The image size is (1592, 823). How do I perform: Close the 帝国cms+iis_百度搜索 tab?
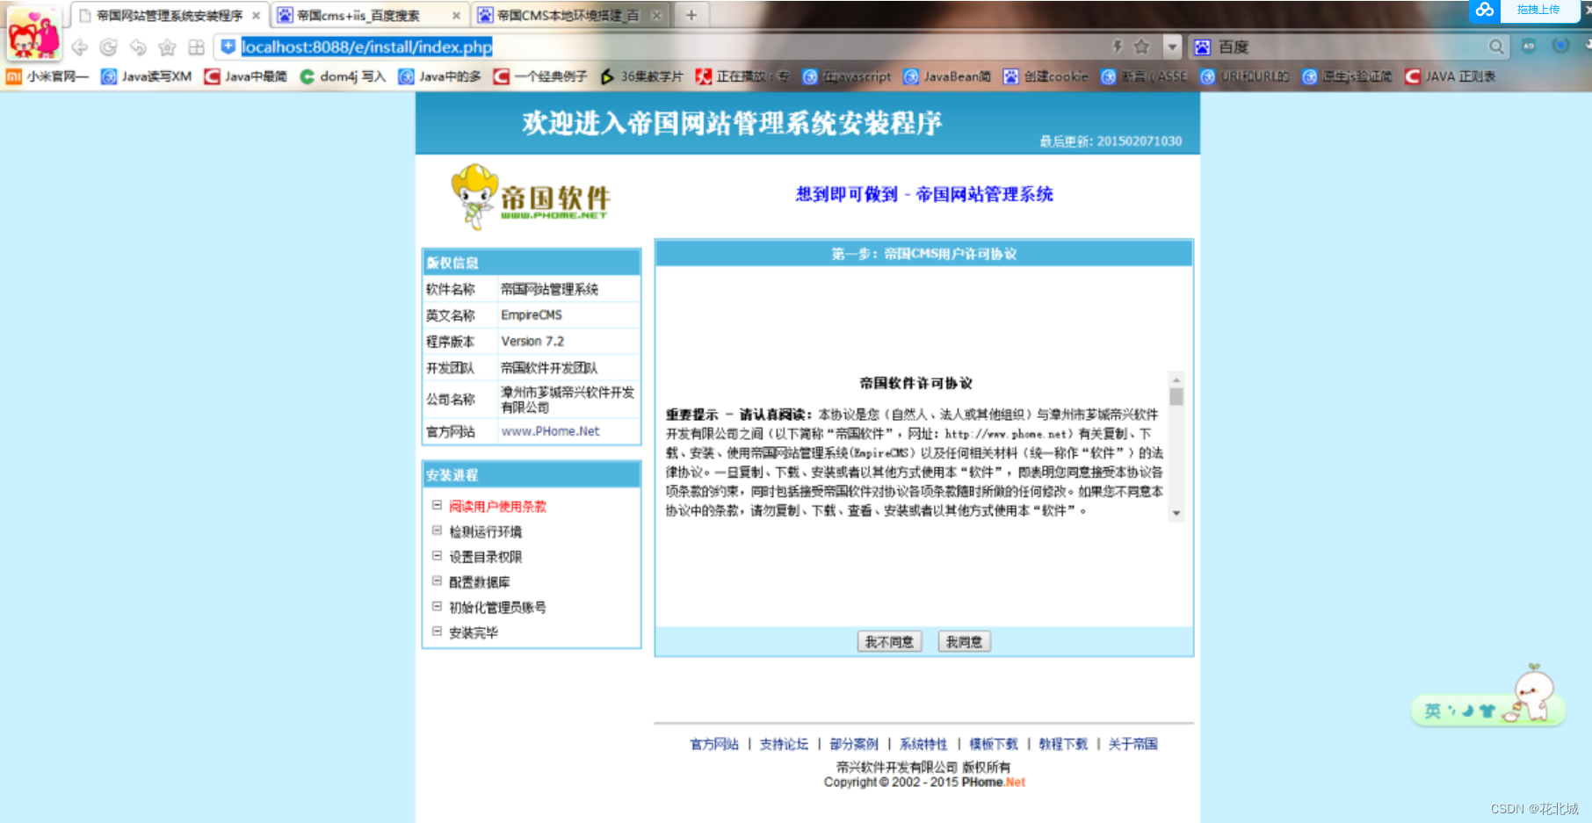coord(456,16)
